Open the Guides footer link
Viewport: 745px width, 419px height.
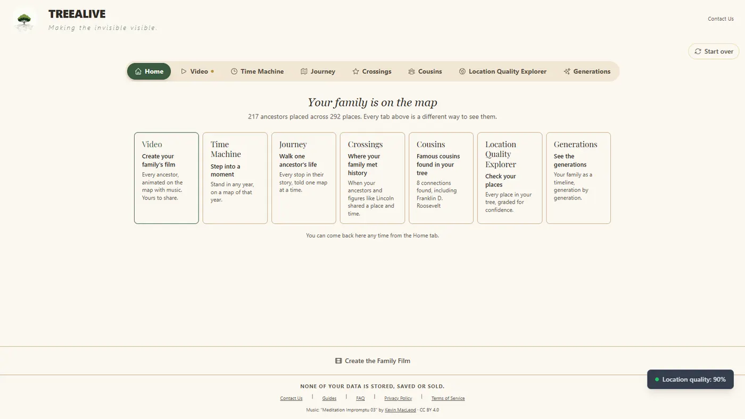pyautogui.click(x=329, y=398)
